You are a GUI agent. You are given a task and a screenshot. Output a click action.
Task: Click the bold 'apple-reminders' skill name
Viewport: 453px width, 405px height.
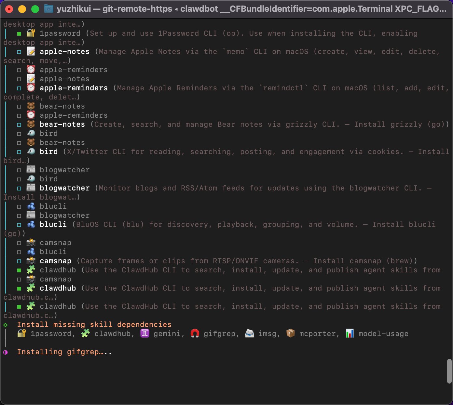click(74, 88)
